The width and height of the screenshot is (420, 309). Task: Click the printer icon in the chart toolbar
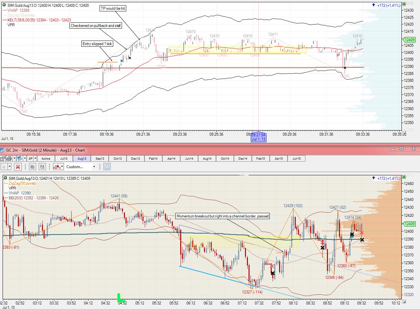9,158
